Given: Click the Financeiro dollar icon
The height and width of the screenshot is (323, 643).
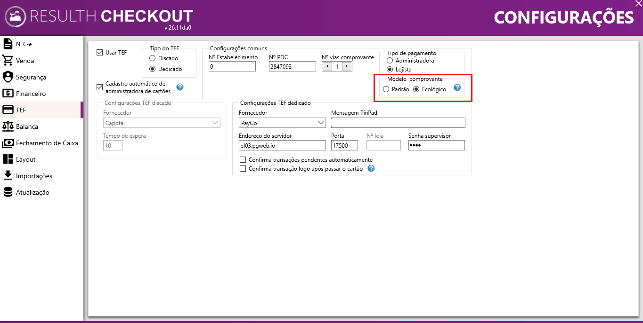Looking at the screenshot, I should pos(8,93).
